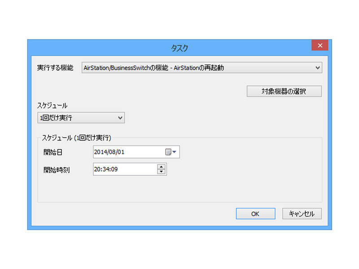Increase 開始時刻 with the up spinner arrow
Image resolution: width=359 pixels, height=269 pixels.
tap(162, 167)
